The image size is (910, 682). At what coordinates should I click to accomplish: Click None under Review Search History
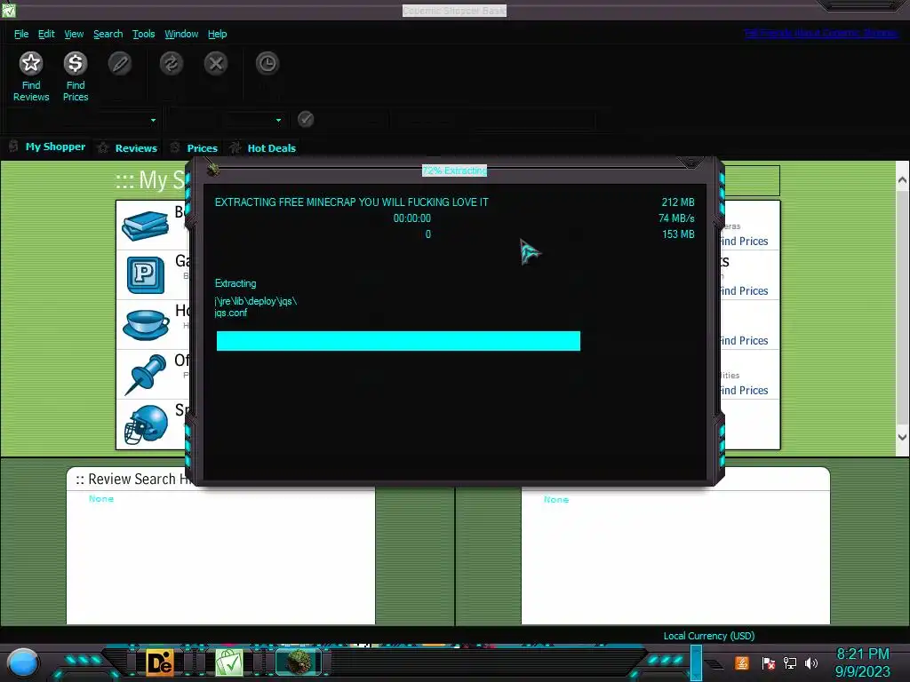[101, 499]
